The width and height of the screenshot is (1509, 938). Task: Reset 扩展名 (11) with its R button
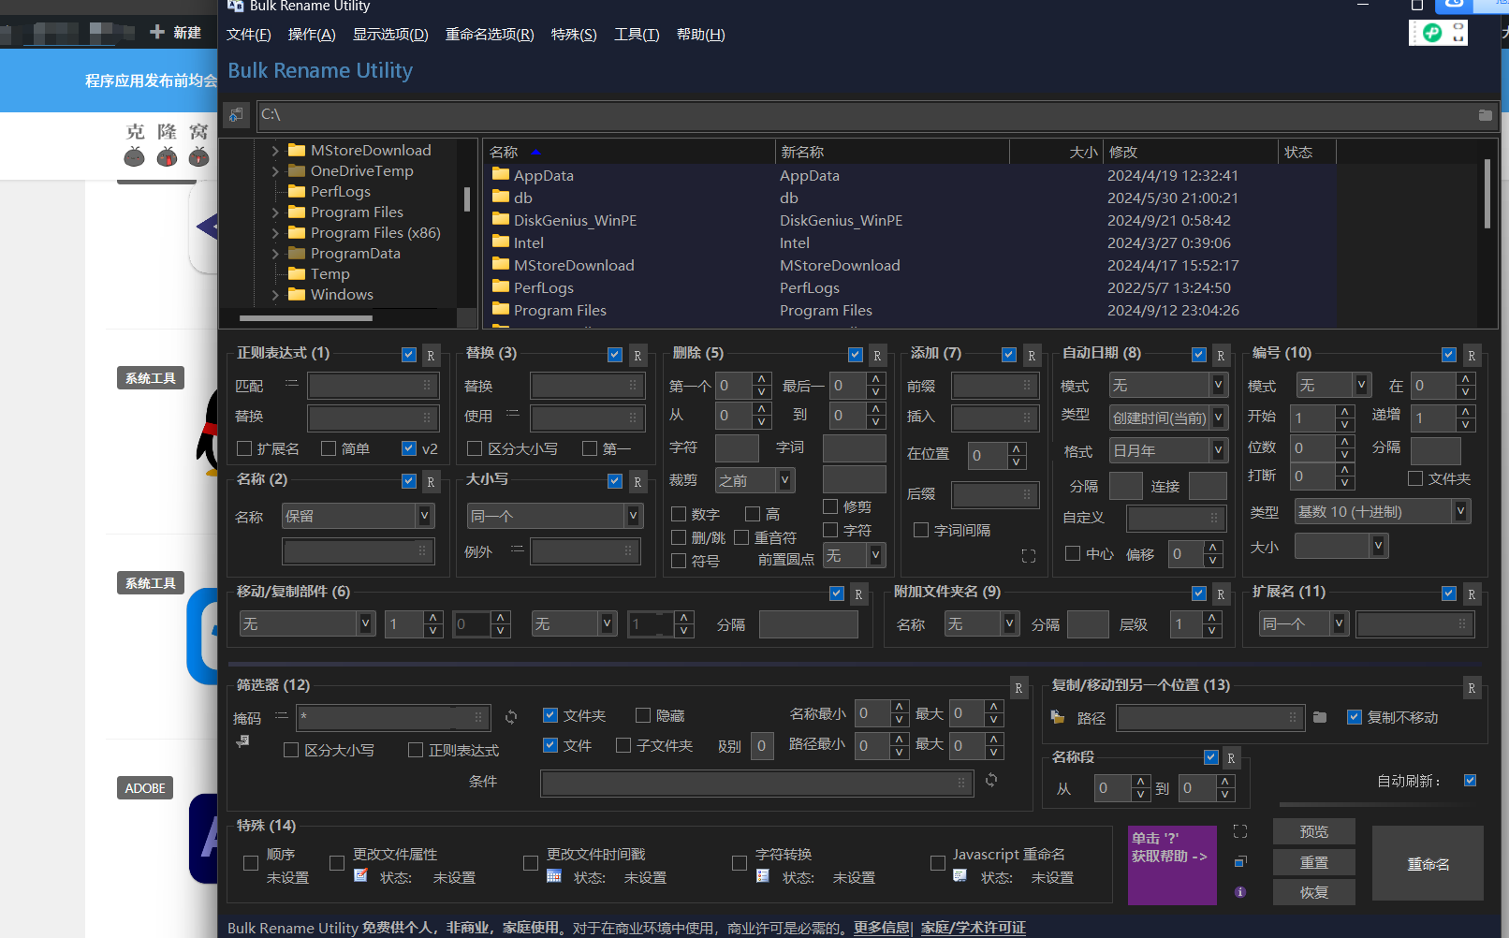tap(1472, 594)
